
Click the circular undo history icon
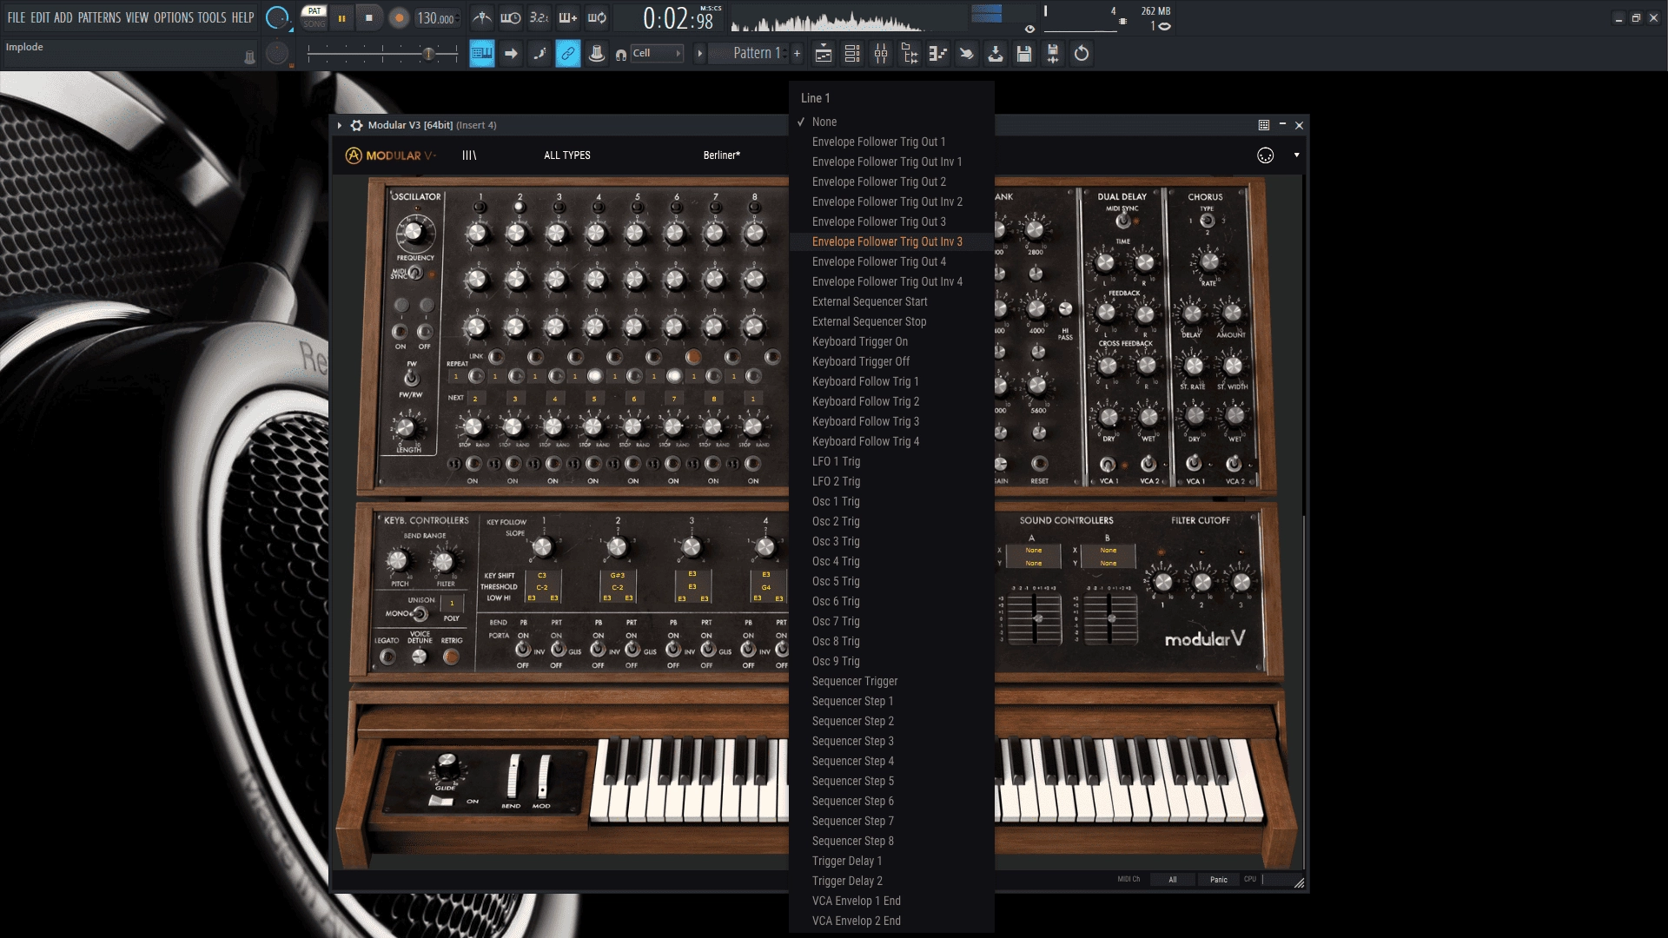[1082, 54]
